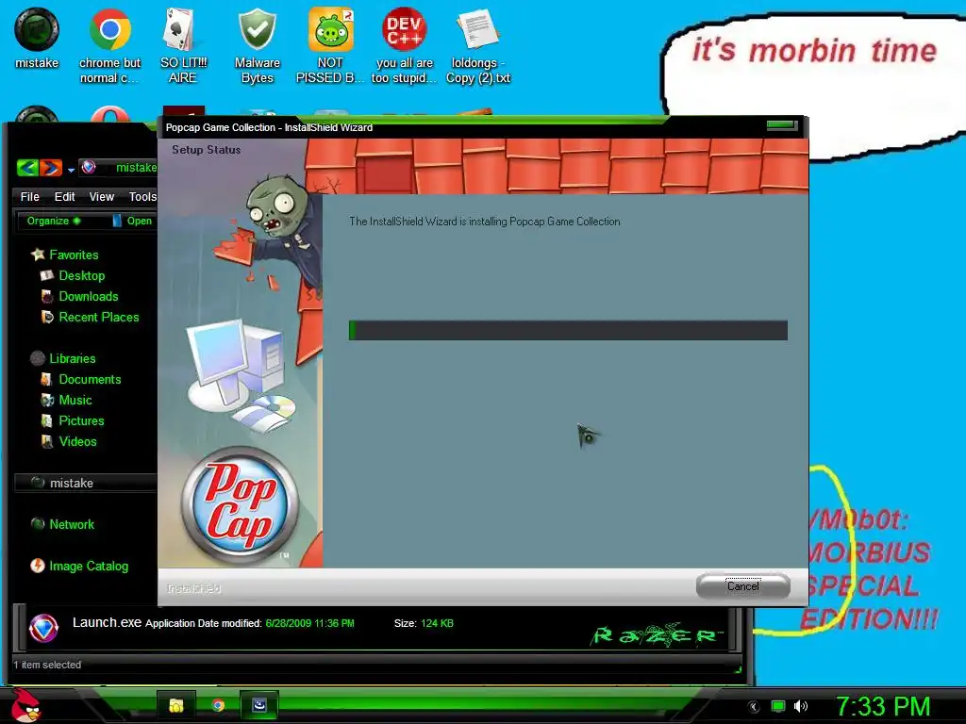
Task: Launch the 'chrome but normal c...' shortcut
Action: point(109,45)
